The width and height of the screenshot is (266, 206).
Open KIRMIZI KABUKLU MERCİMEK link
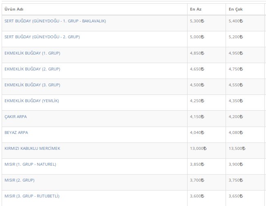pos(32,149)
